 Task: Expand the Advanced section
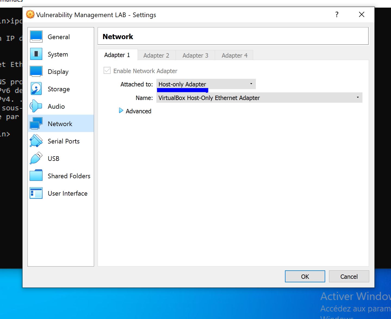point(121,111)
